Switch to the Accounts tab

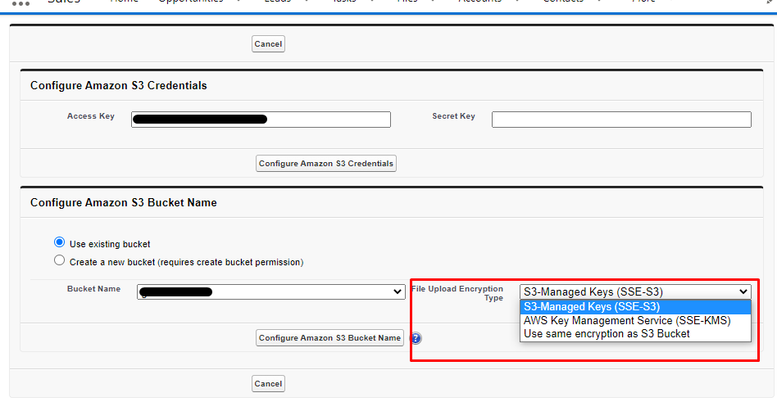tap(479, 2)
